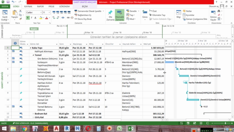Select the blank indicator cell in row 1

tap(15, 48)
